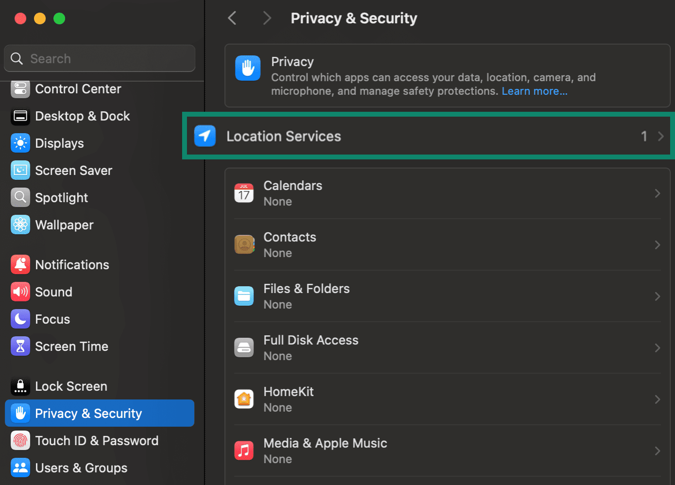The image size is (675, 485).
Task: Open Screen Time settings
Action: pyautogui.click(x=71, y=346)
